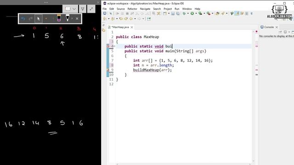Viewport: 294px width, 165px height.
Task: Click the Undo arrow in whiteboard toolbar
Action: (x=23, y=19)
